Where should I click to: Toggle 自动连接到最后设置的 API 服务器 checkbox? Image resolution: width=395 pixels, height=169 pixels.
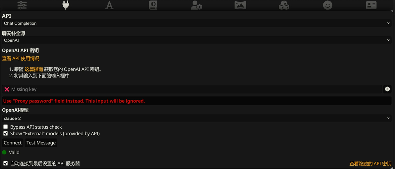(x=6, y=163)
